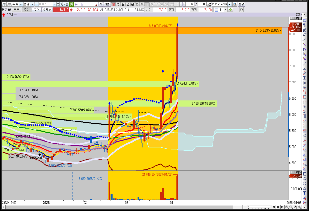Click horizontal scrollbar left arrow

coord(3,207)
